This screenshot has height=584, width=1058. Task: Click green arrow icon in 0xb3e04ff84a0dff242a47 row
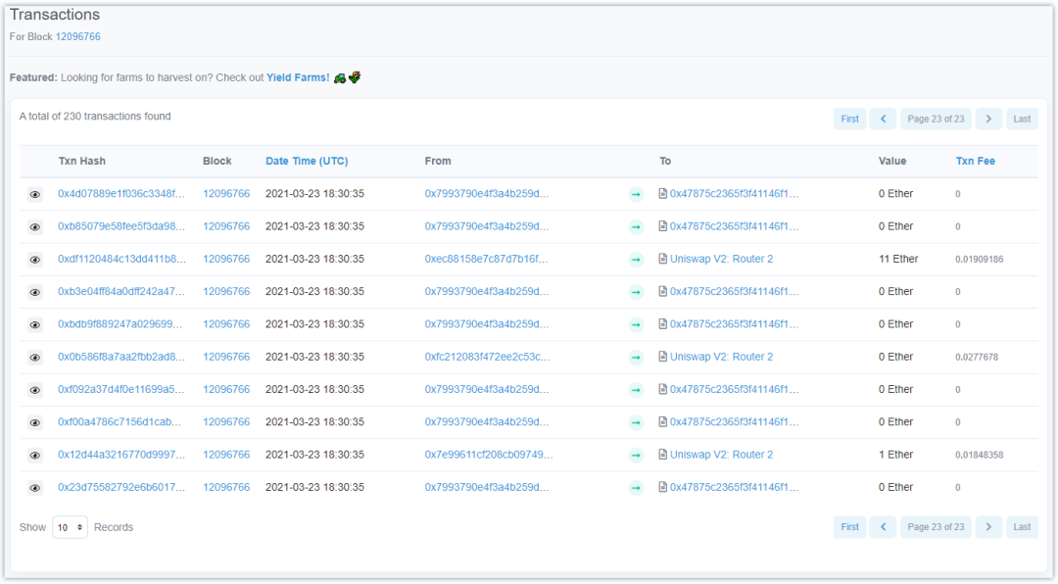[636, 292]
